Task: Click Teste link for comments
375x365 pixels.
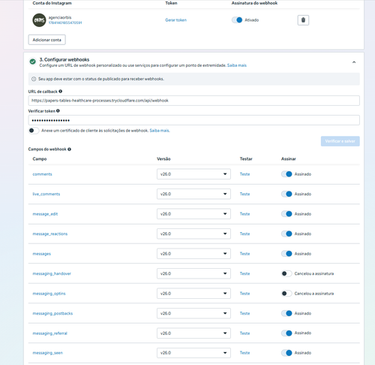Action: (244, 174)
